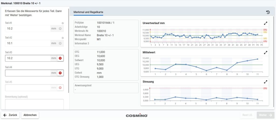Click the red clear icon for Teil #4
This screenshot has height=120, width=276.
click(60, 73)
